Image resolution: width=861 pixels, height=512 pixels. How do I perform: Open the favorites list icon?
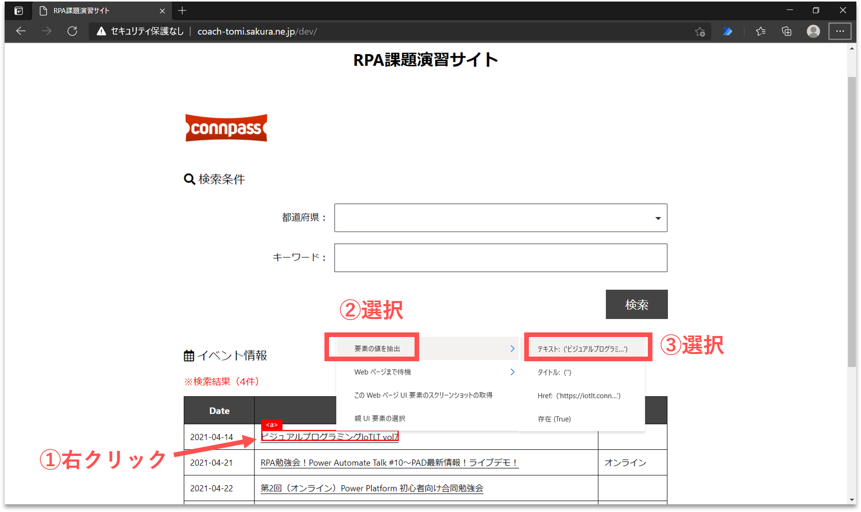click(761, 31)
